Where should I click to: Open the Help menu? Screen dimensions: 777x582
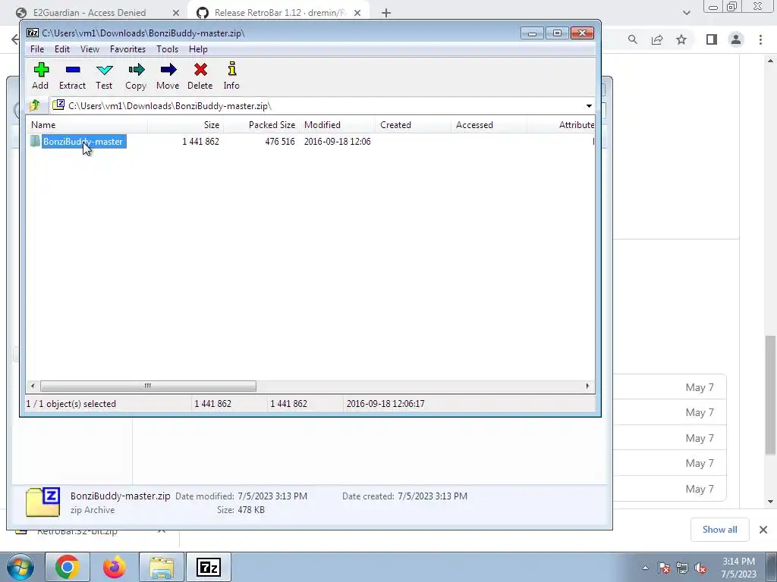(x=198, y=49)
